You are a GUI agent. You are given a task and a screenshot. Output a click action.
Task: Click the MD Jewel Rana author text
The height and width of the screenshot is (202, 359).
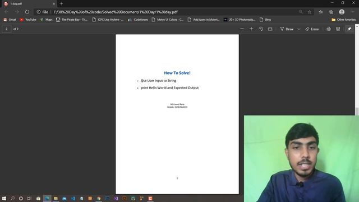177,104
